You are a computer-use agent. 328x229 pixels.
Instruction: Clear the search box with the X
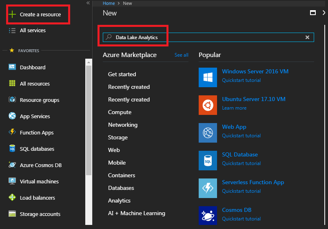tap(307, 37)
